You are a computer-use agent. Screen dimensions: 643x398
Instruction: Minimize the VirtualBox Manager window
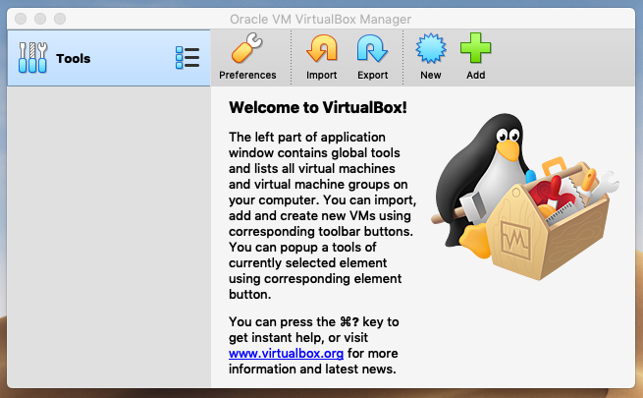40,19
